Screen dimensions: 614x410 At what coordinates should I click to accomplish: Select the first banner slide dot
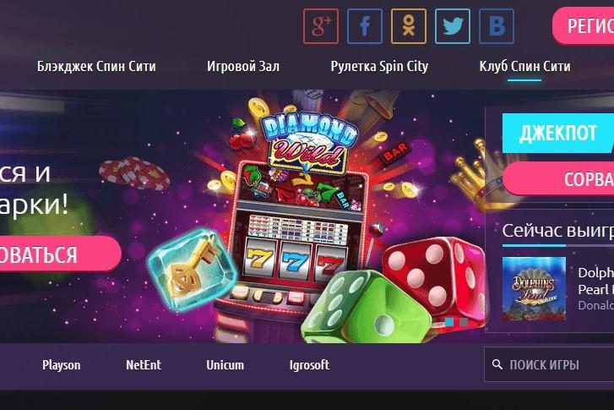449,322
